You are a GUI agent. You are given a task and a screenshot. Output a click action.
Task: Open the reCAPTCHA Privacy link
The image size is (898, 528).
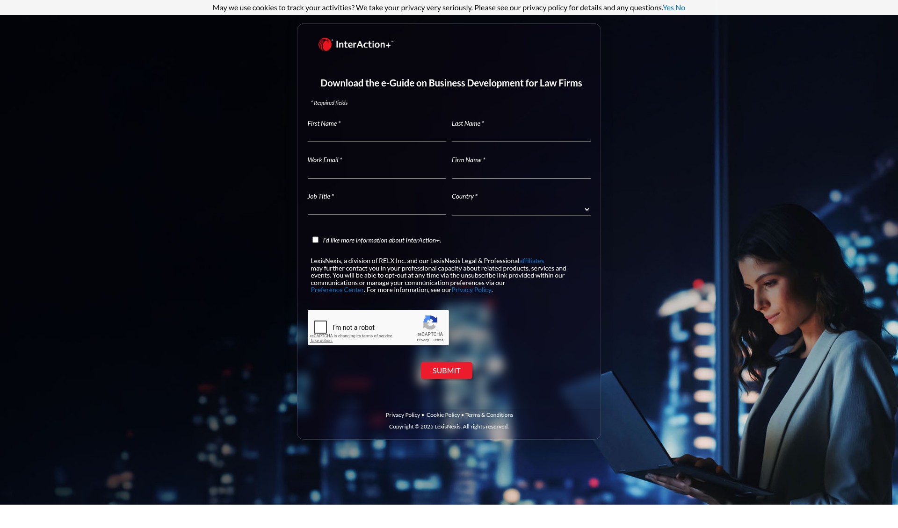pyautogui.click(x=423, y=340)
